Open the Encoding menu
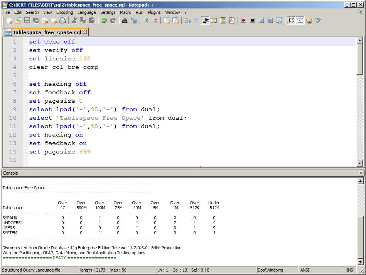This screenshot has width=366, height=275. click(64, 12)
